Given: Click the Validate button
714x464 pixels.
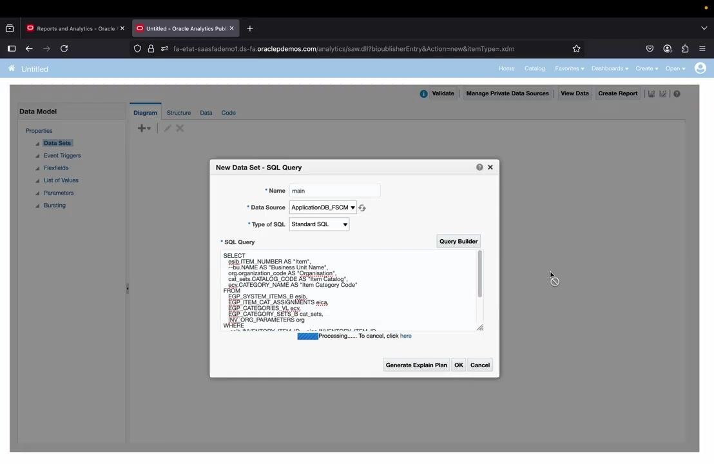Looking at the screenshot, I should (443, 93).
